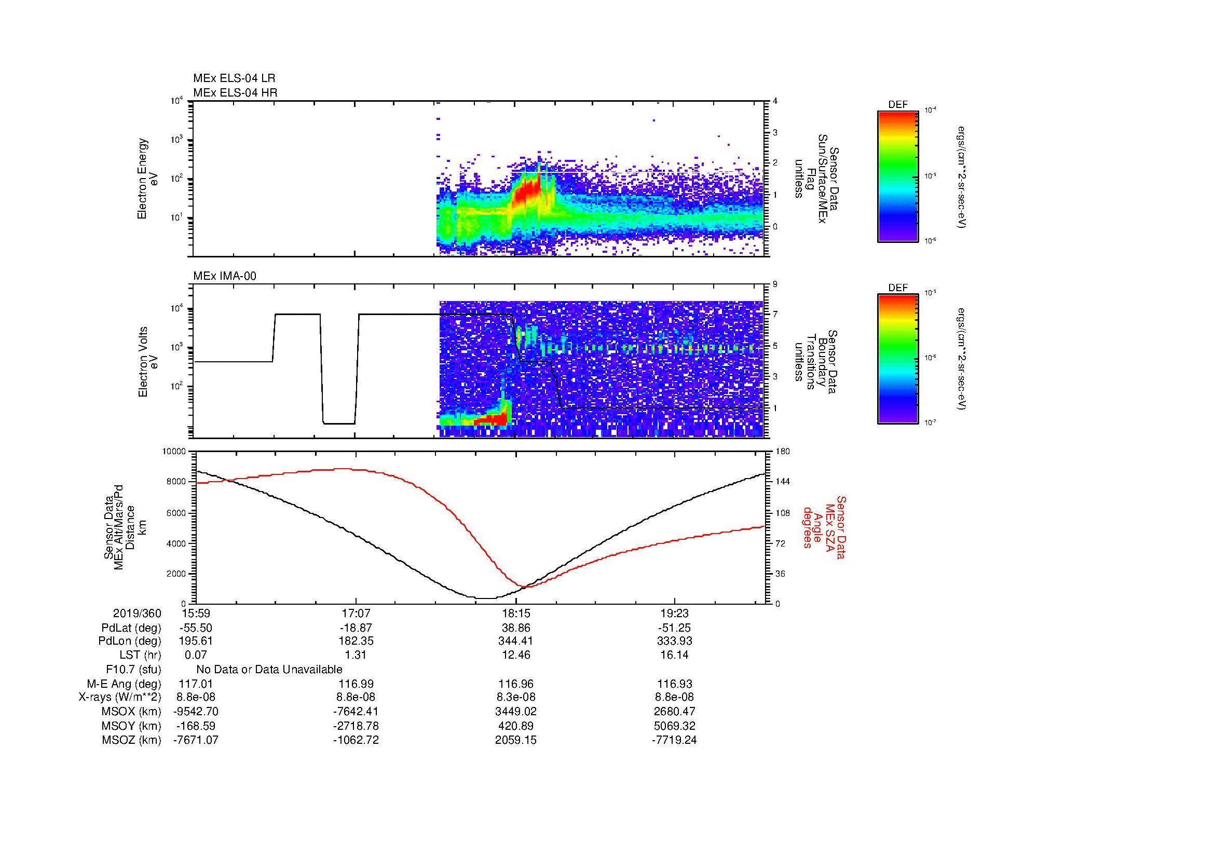
Task: Select the Electron Energy eV axis label
Action: coord(148,179)
